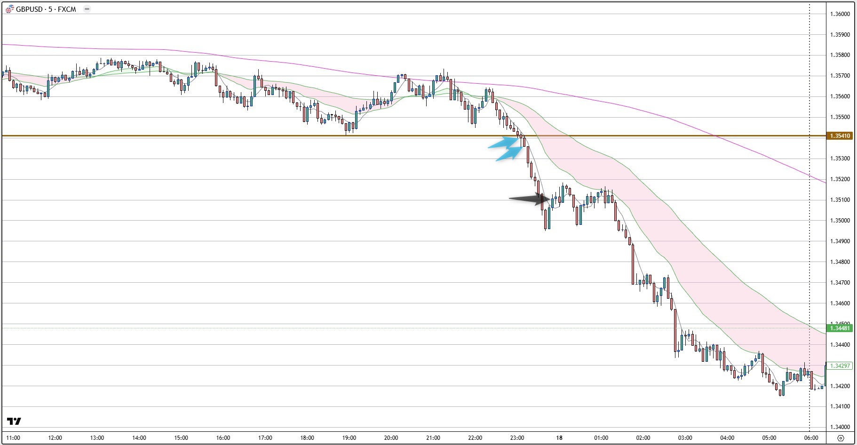Click the 1.35500 price axis label
The width and height of the screenshot is (857, 445).
[840, 117]
